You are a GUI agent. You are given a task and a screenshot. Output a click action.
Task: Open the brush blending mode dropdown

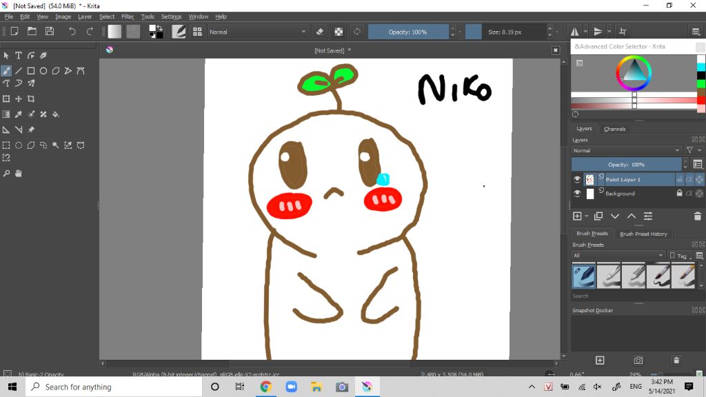pos(258,32)
